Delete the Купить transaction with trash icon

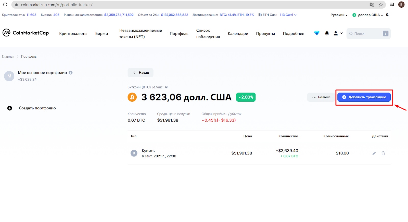[383, 153]
